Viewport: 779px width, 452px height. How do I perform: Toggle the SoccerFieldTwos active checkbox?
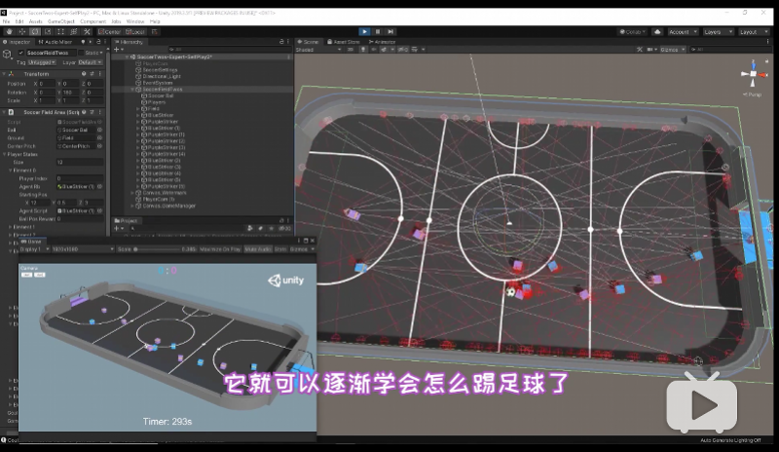click(19, 52)
